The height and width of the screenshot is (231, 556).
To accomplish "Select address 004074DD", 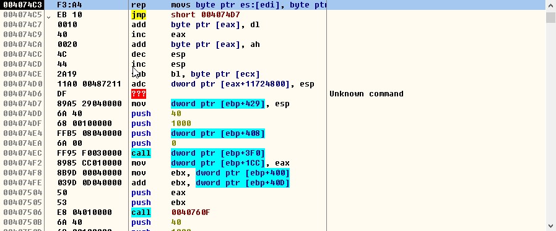I will pyautogui.click(x=22, y=114).
